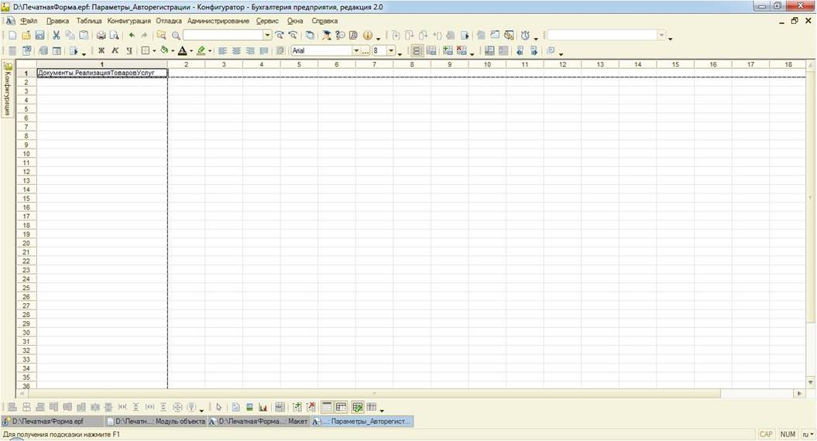Save using the floppy disk icon
Viewport: 817px width, 441px height.
(x=39, y=36)
